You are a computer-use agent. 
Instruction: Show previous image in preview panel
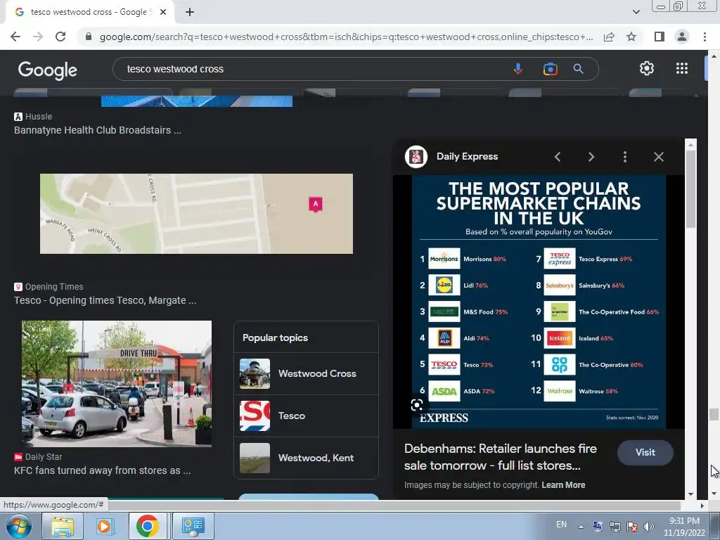(558, 157)
